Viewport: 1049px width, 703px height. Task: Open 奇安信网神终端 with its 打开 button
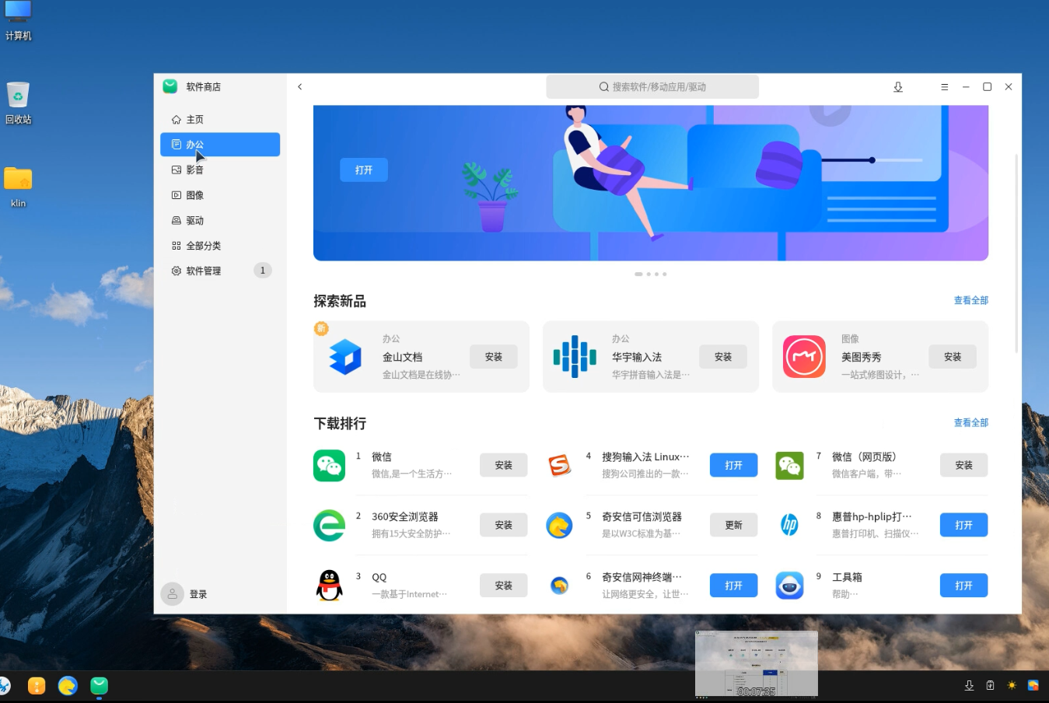[734, 586]
